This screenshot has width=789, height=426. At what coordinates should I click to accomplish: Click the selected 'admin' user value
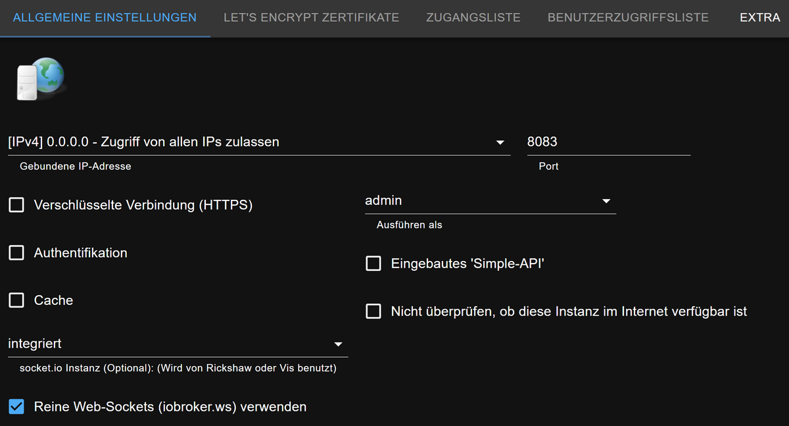tap(384, 201)
